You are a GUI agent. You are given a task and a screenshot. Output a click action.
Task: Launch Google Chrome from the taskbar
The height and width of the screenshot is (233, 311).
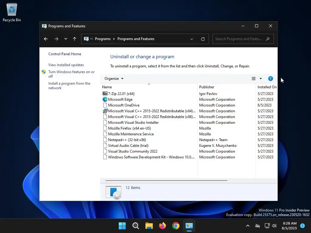point(176,226)
